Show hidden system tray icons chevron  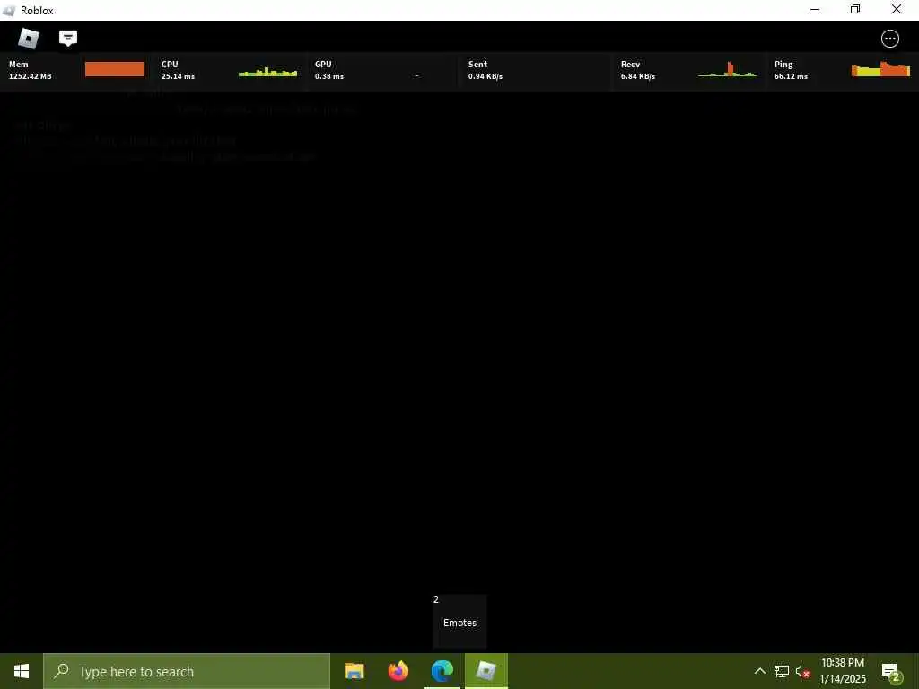759,671
